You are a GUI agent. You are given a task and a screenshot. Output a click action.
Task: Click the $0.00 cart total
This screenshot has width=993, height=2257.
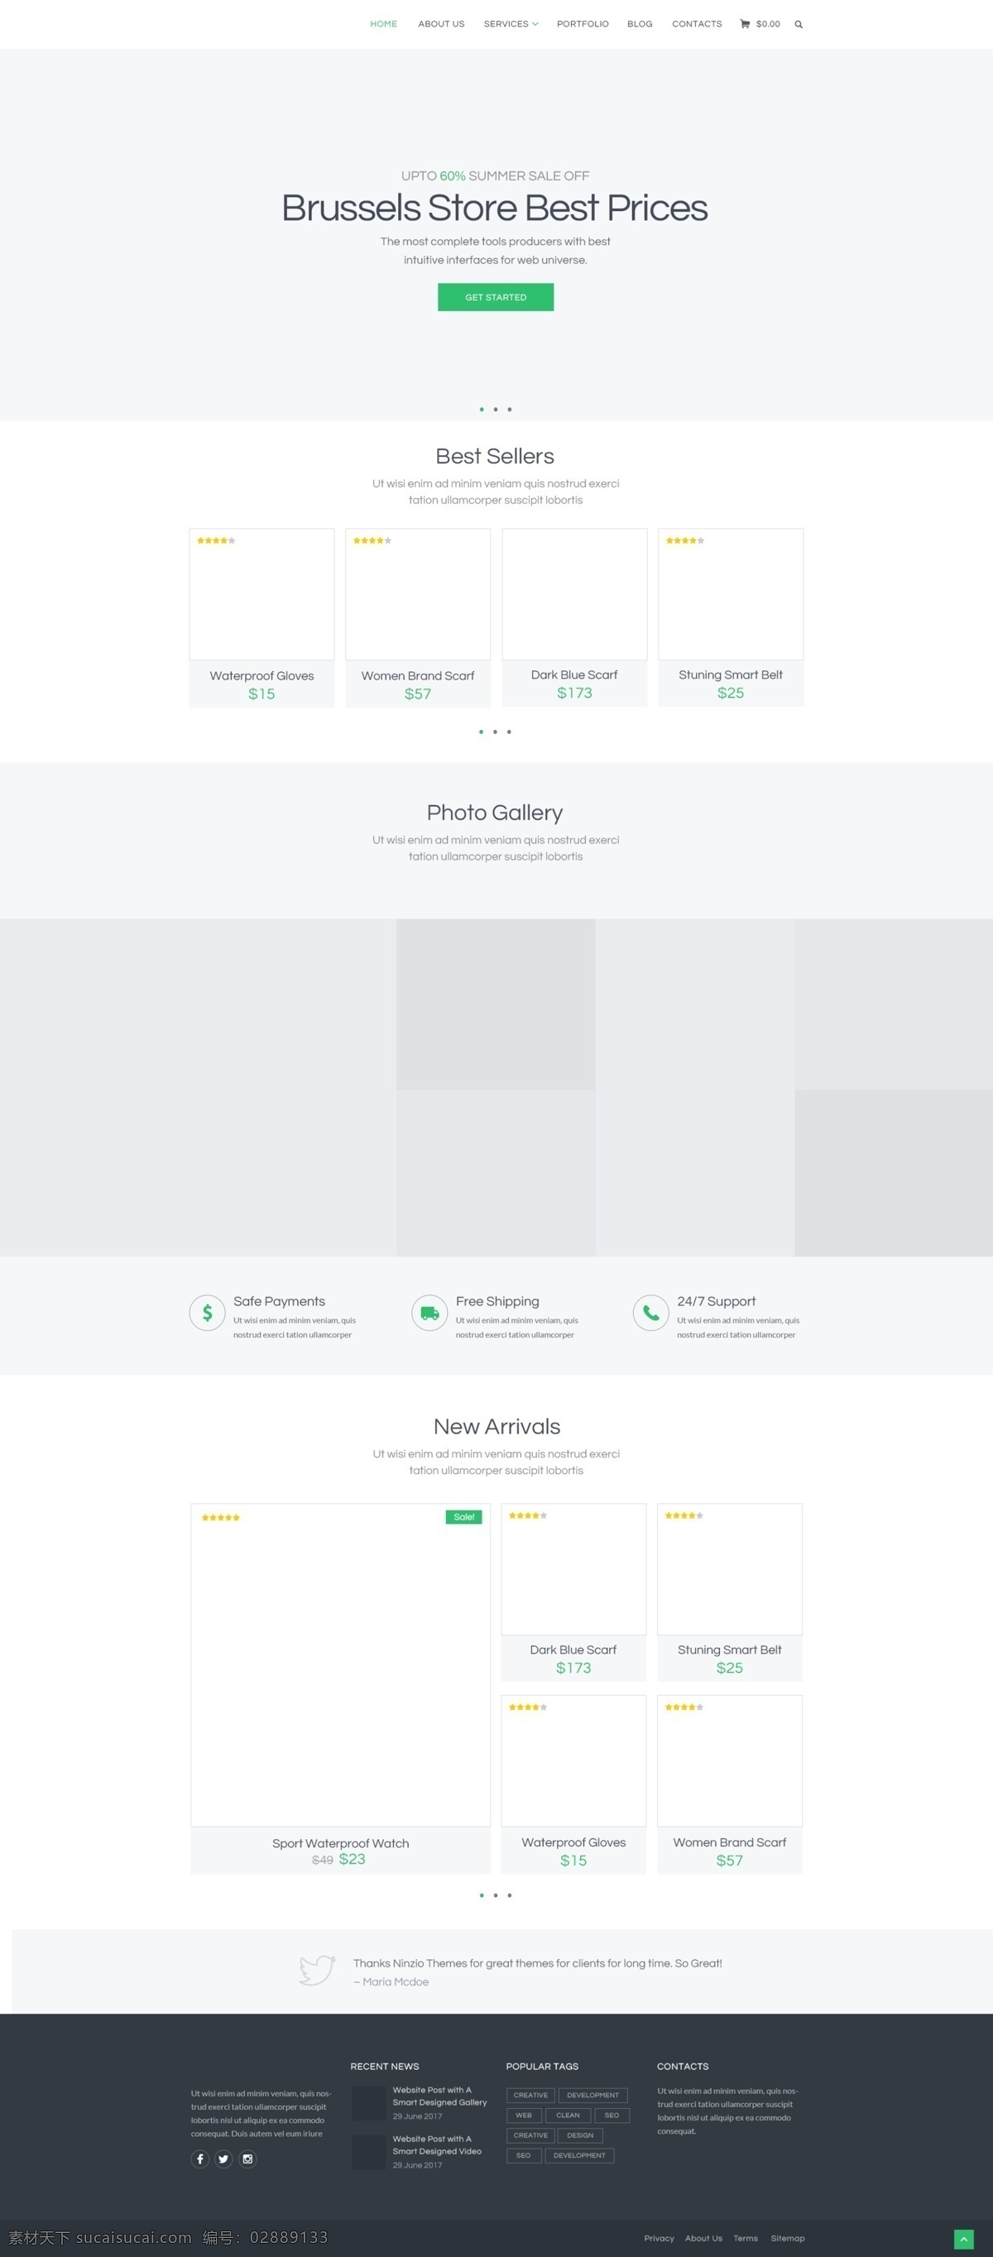768,24
